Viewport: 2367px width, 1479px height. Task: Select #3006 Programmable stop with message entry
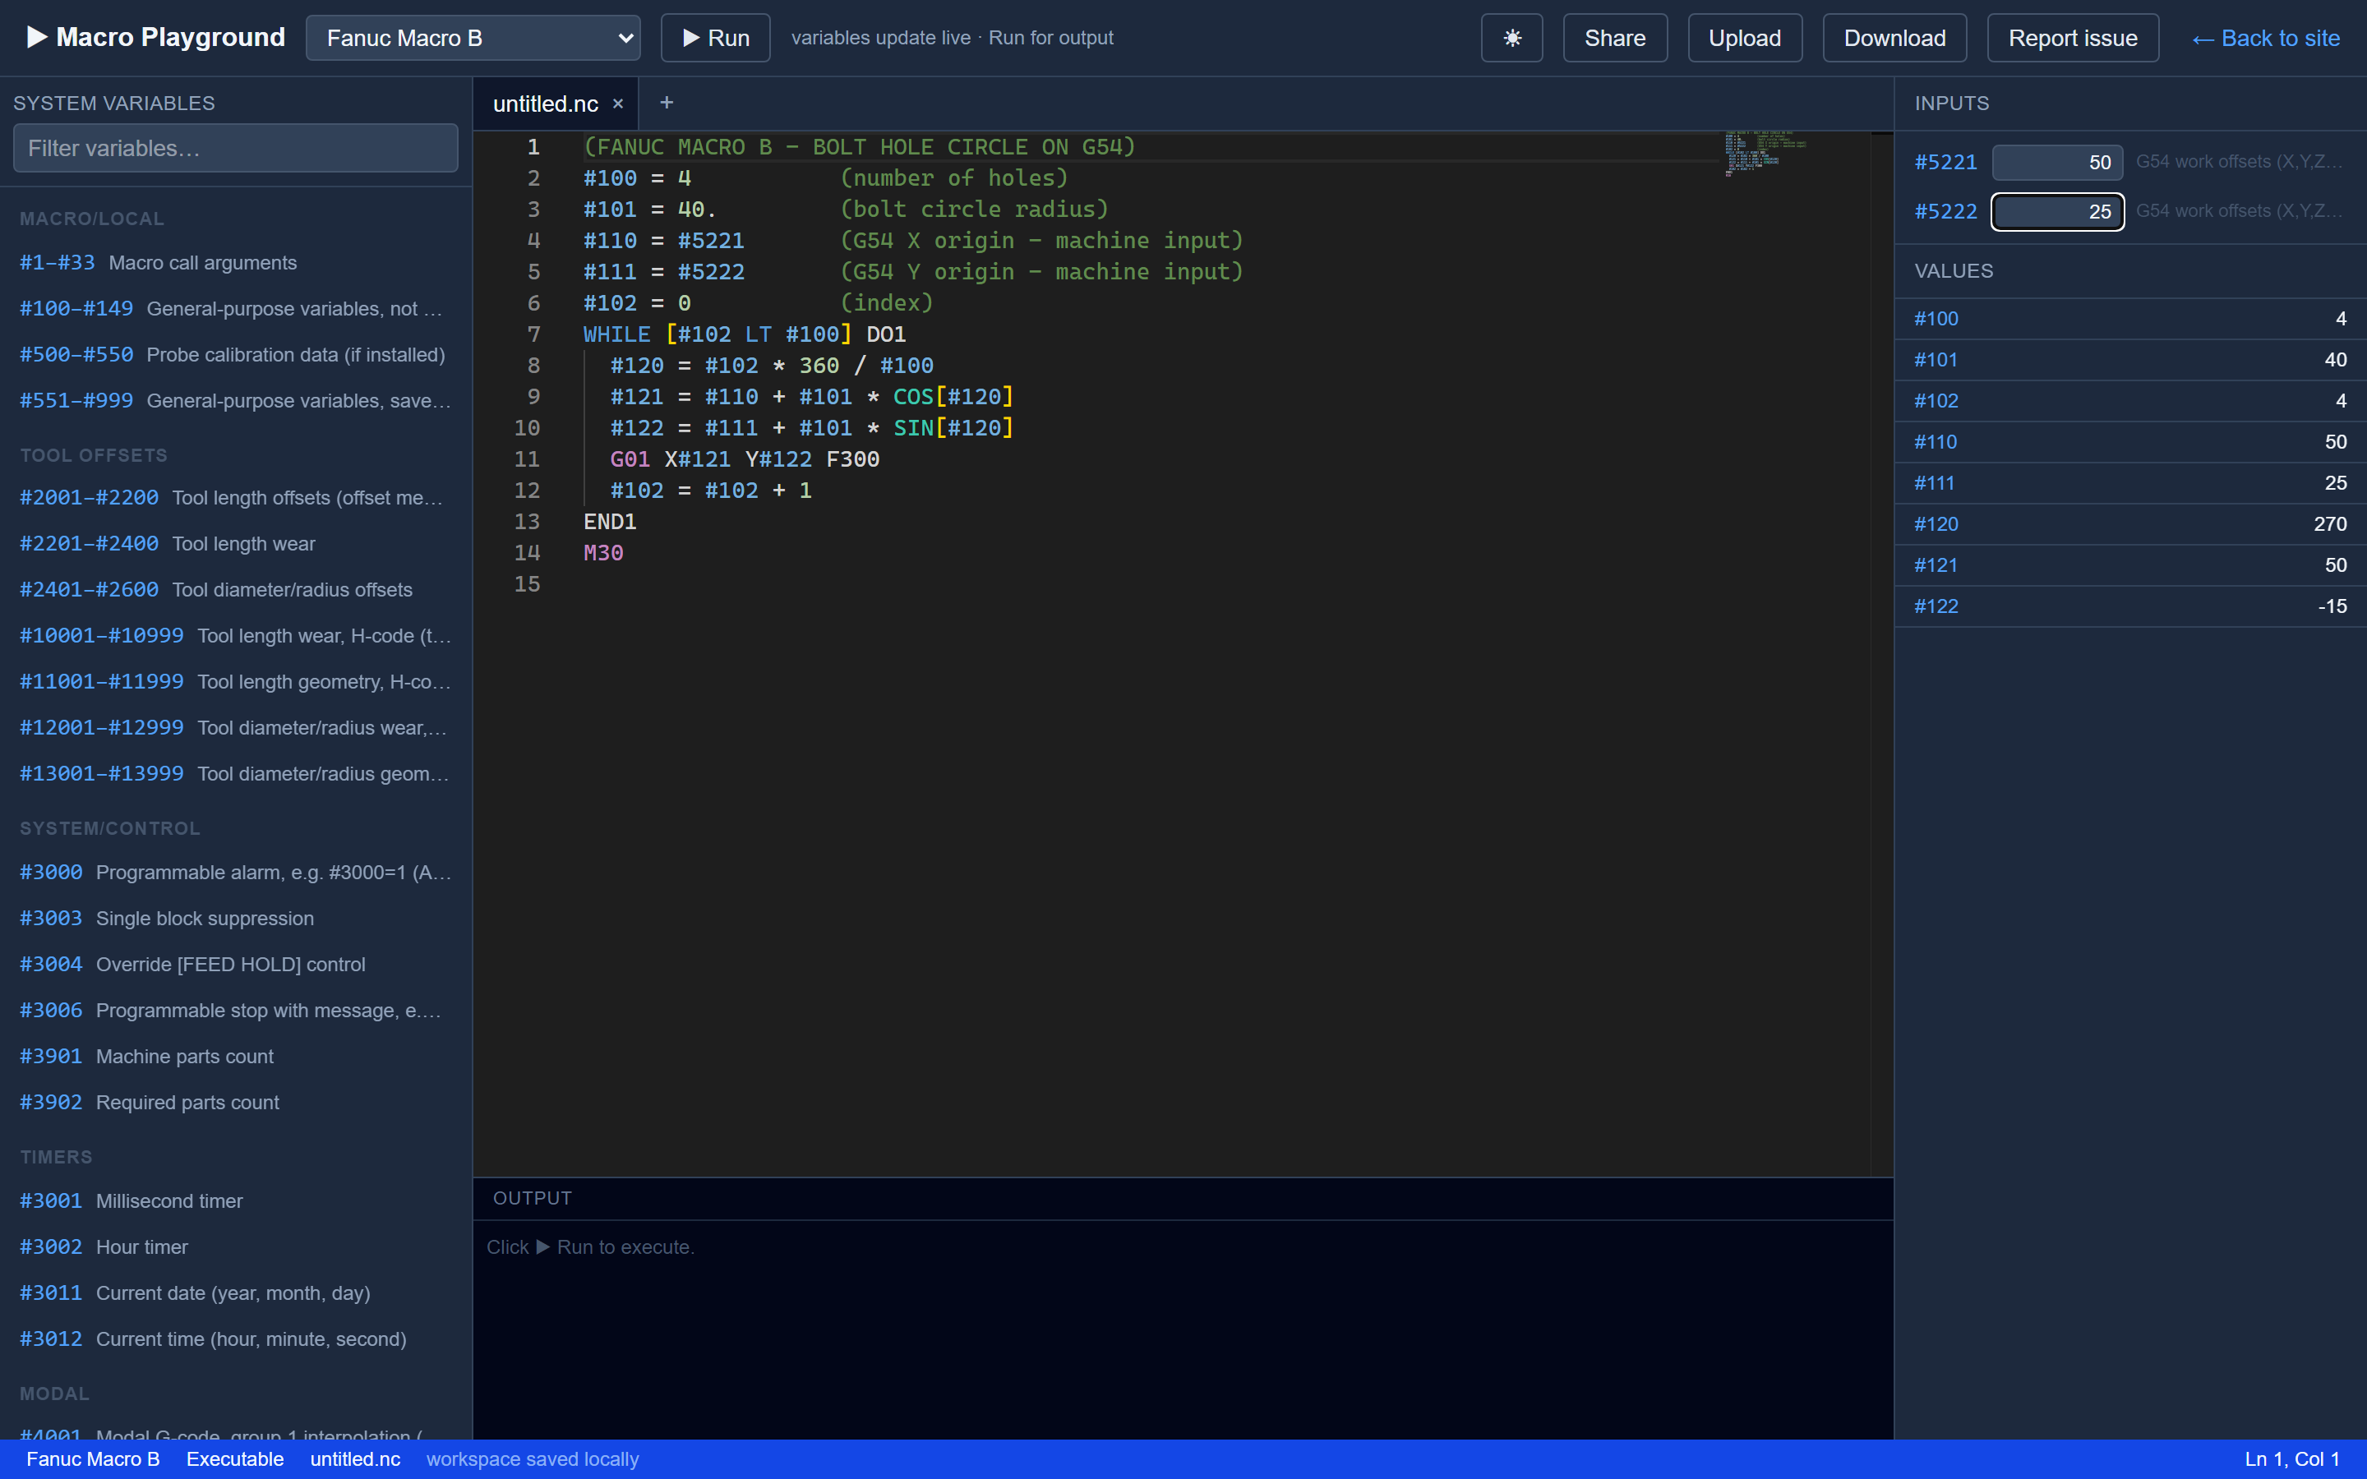[236, 1011]
